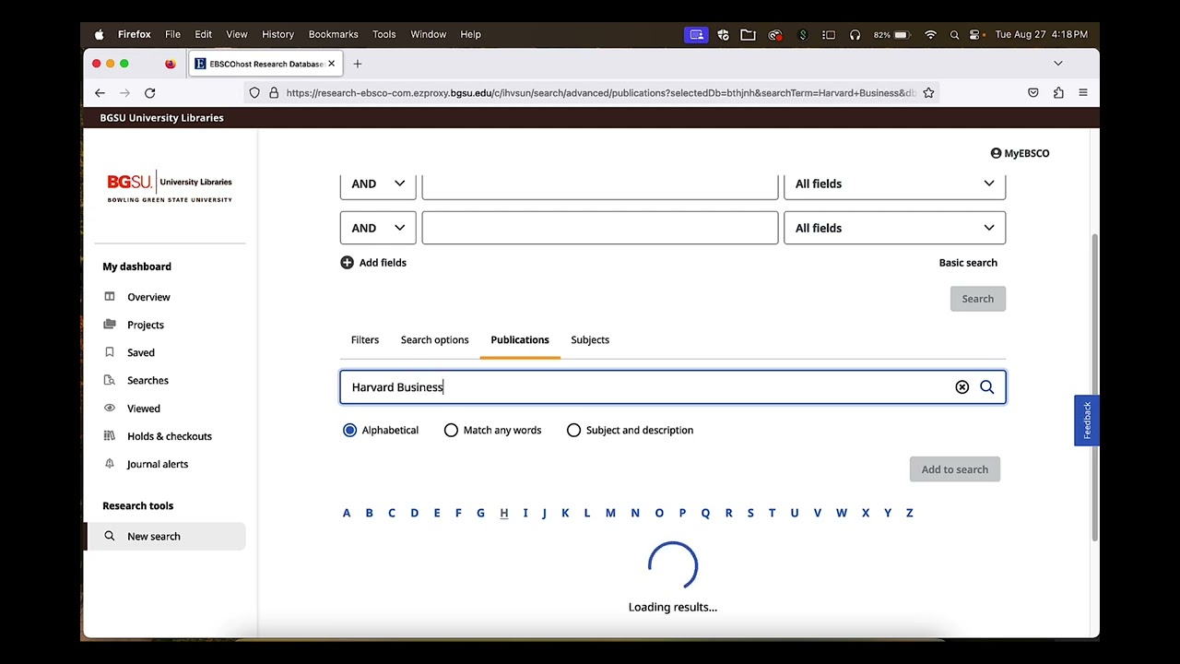Open the upper All fields dropdown
Viewport: 1180px width, 664px height.
coord(894,184)
